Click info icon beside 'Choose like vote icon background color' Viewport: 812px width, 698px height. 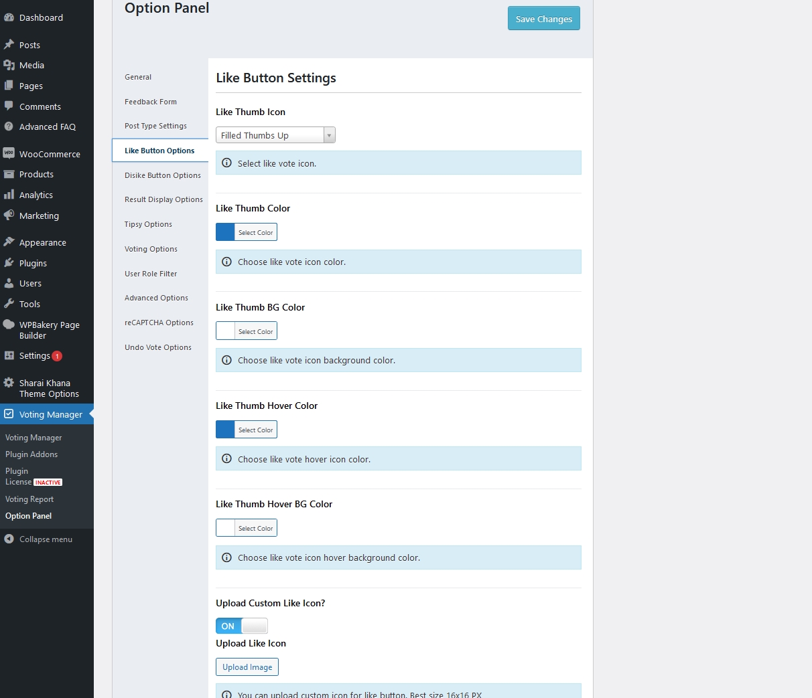(226, 360)
